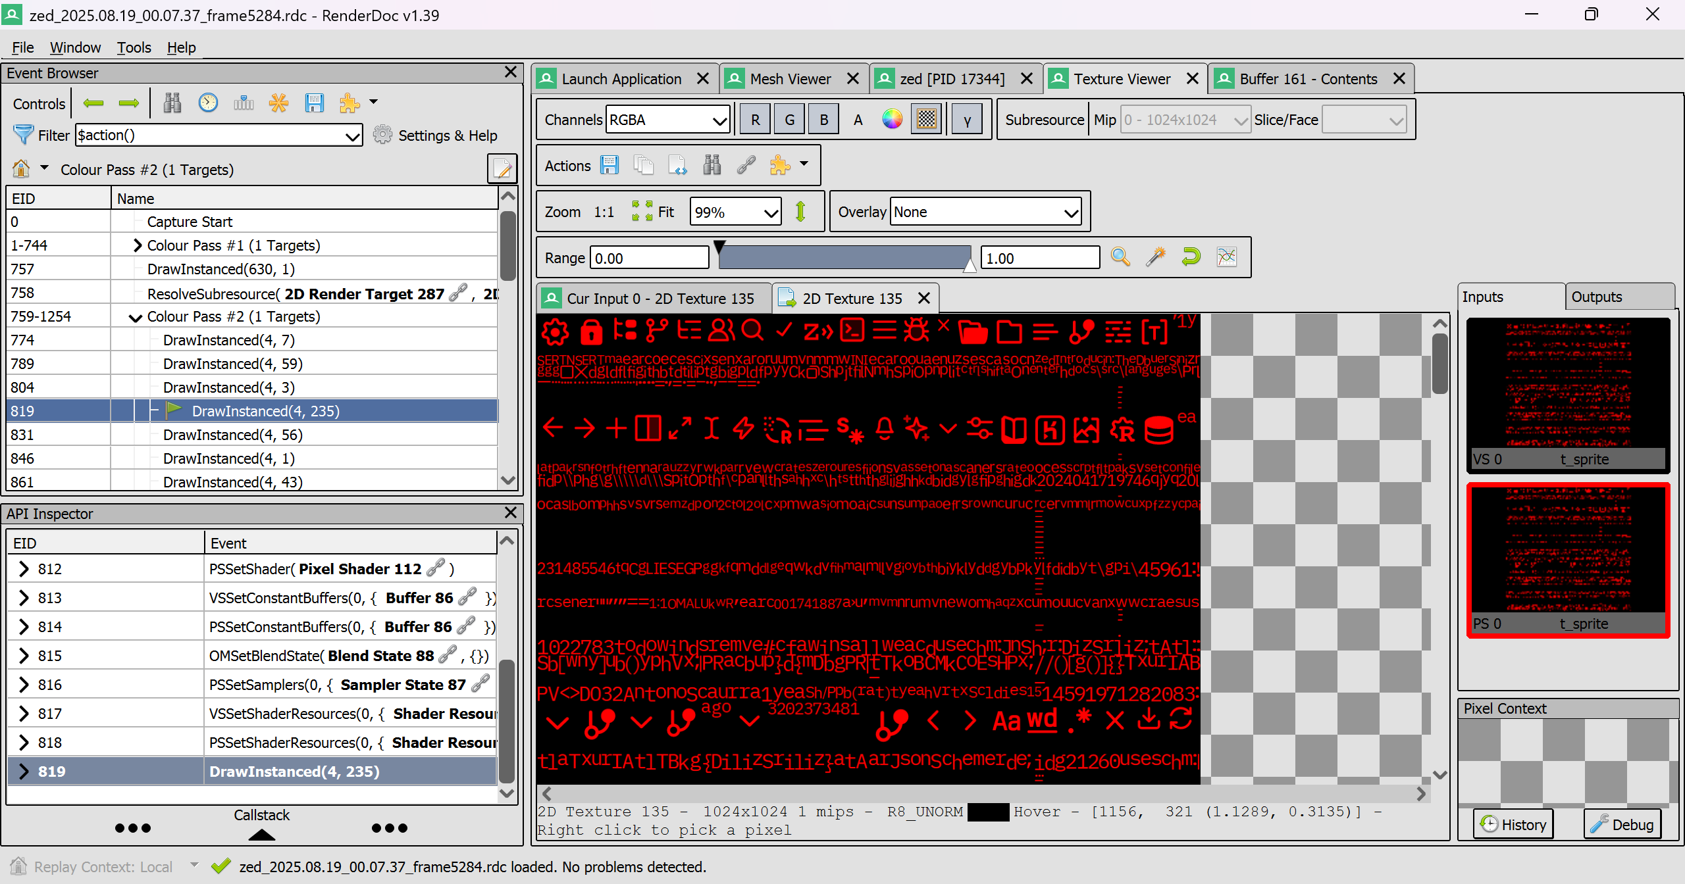The width and height of the screenshot is (1685, 884).
Task: Click the History button in Pixel Context
Action: point(1513,824)
